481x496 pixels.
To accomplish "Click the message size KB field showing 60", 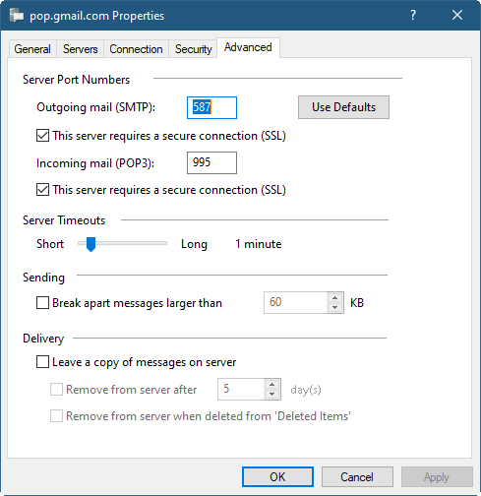I will coord(295,302).
